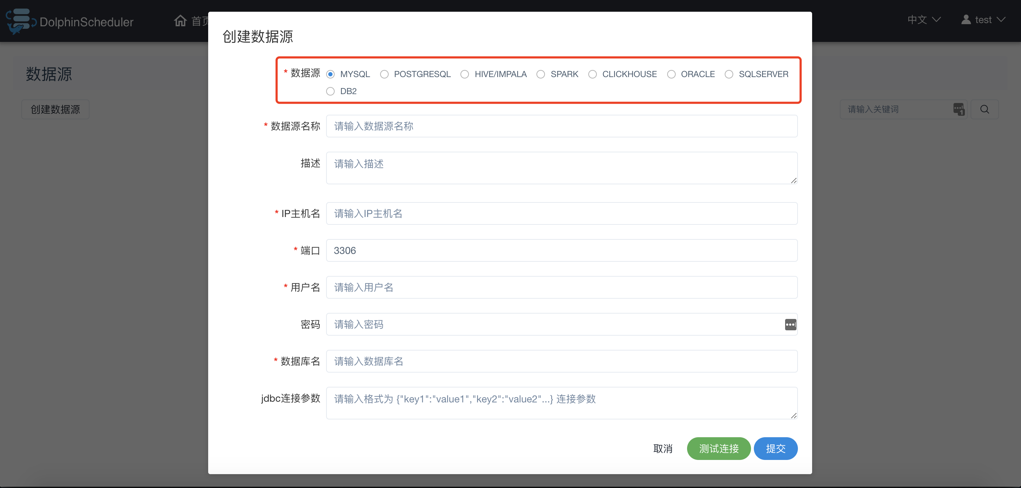Click the 数据库名 input field
This screenshot has width=1021, height=488.
click(562, 361)
